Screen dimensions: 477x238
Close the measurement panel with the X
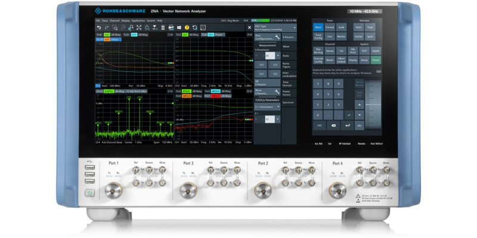point(249,27)
